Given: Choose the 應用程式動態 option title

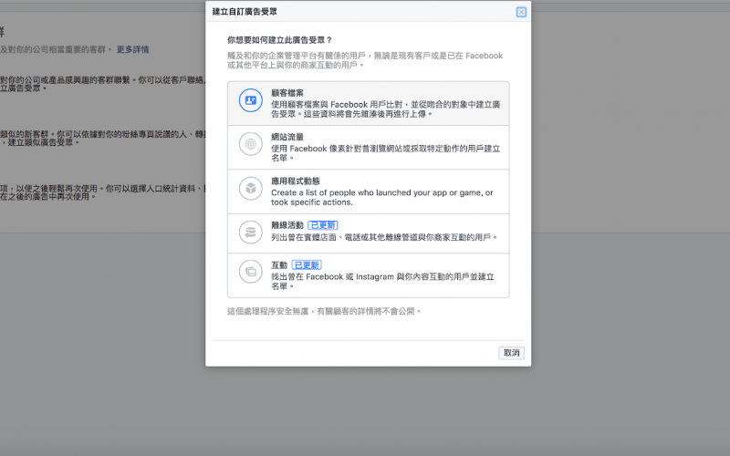Looking at the screenshot, I should coord(296,181).
